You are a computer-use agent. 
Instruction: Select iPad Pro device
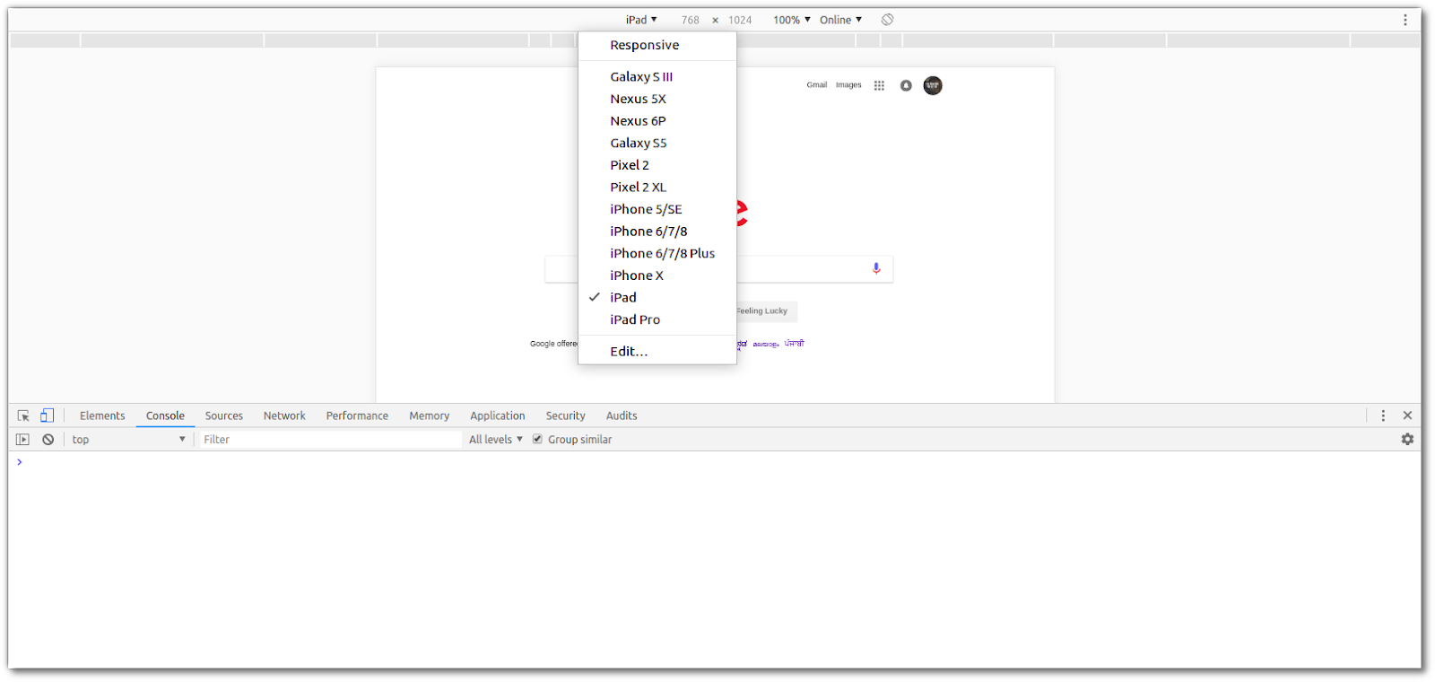point(657,319)
